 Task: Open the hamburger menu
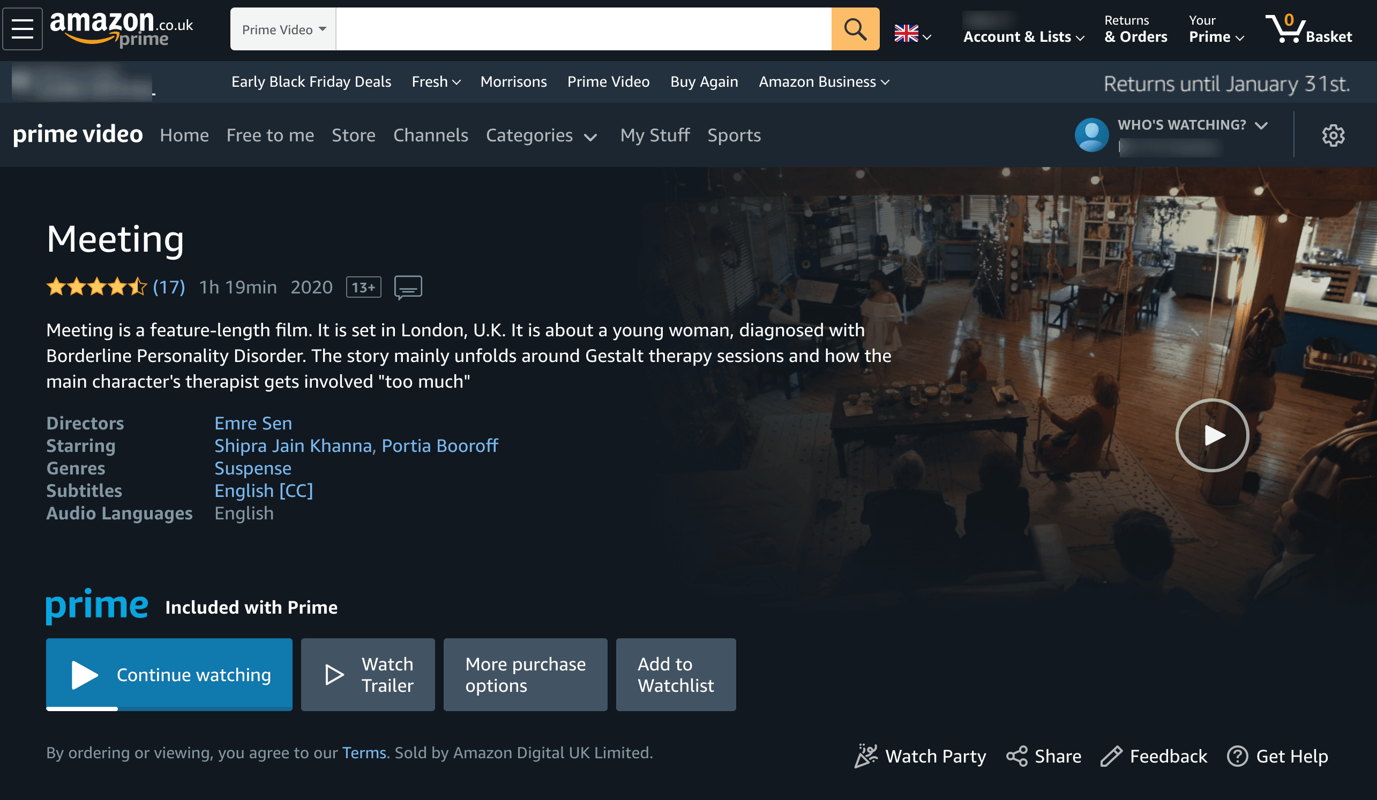[x=22, y=28]
